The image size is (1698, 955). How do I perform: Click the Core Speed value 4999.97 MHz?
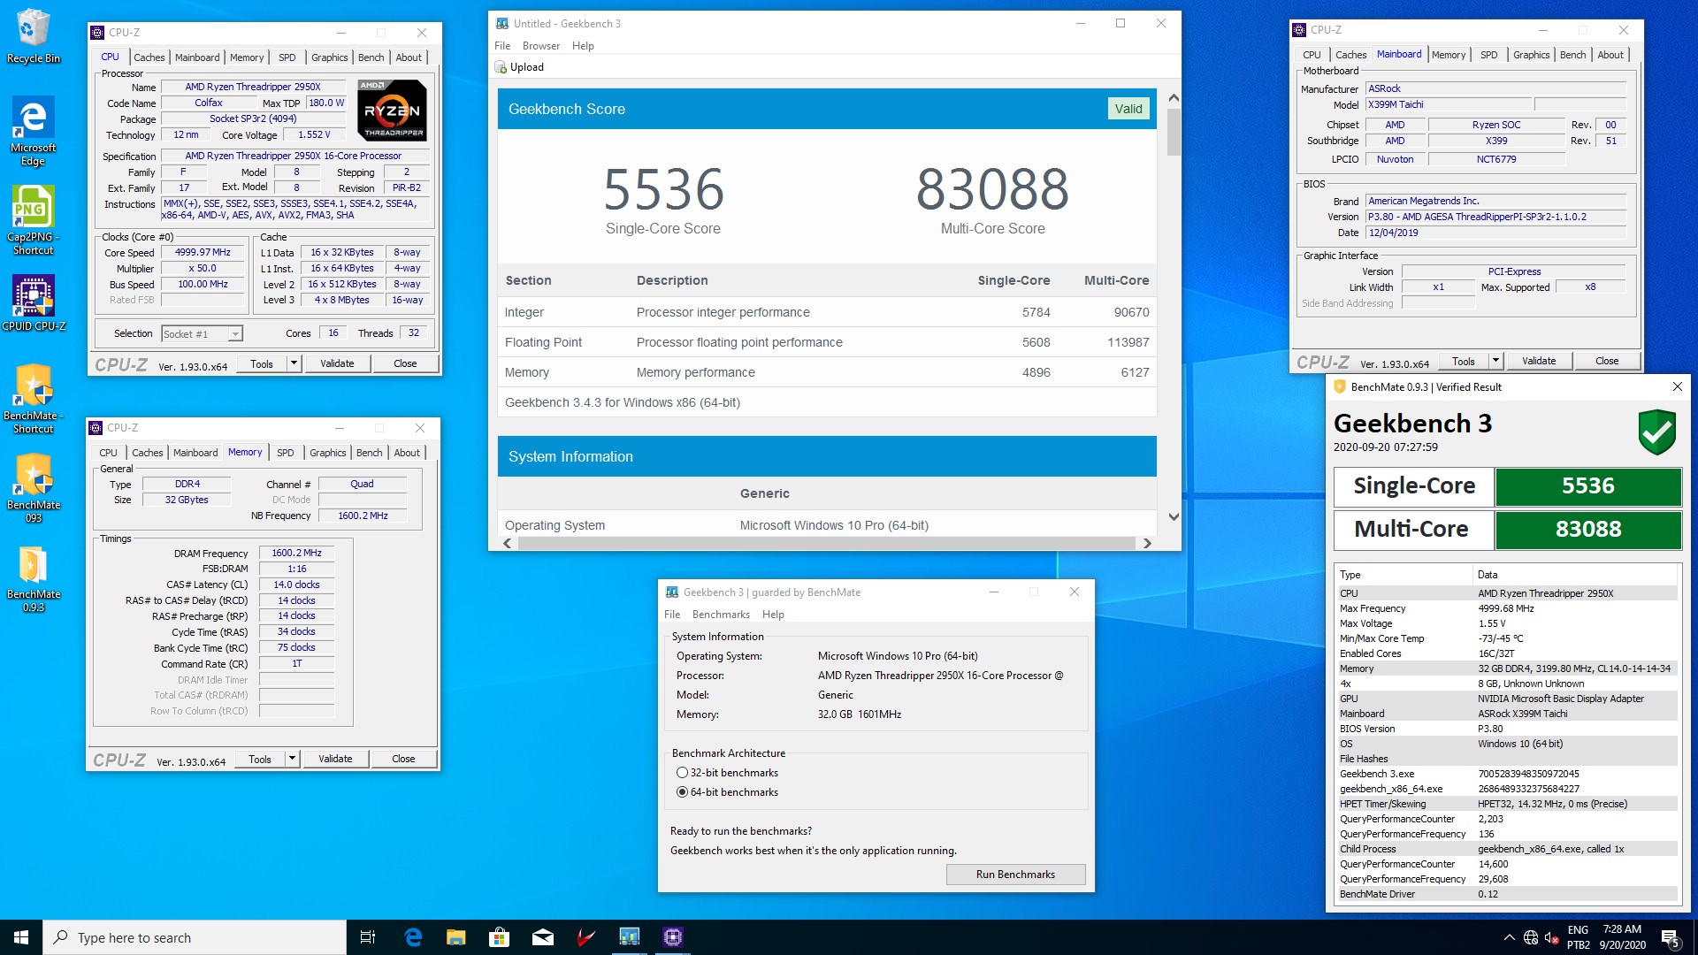203,252
